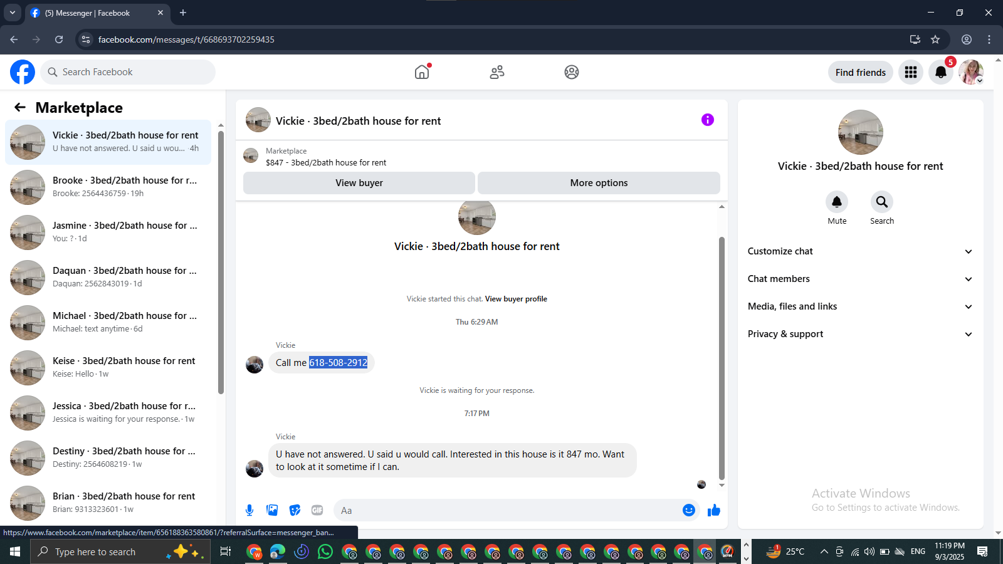Open WhatsApp from the taskbar

click(325, 551)
